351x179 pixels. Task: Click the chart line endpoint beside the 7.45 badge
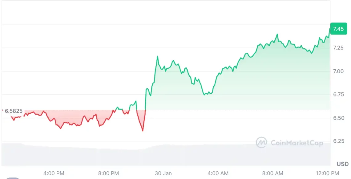coord(329,29)
